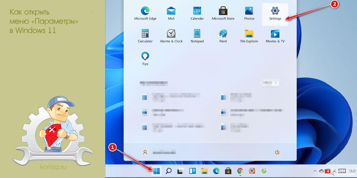357x178 pixels.
Task: Click the More button in Recommended
Action: point(271,83)
